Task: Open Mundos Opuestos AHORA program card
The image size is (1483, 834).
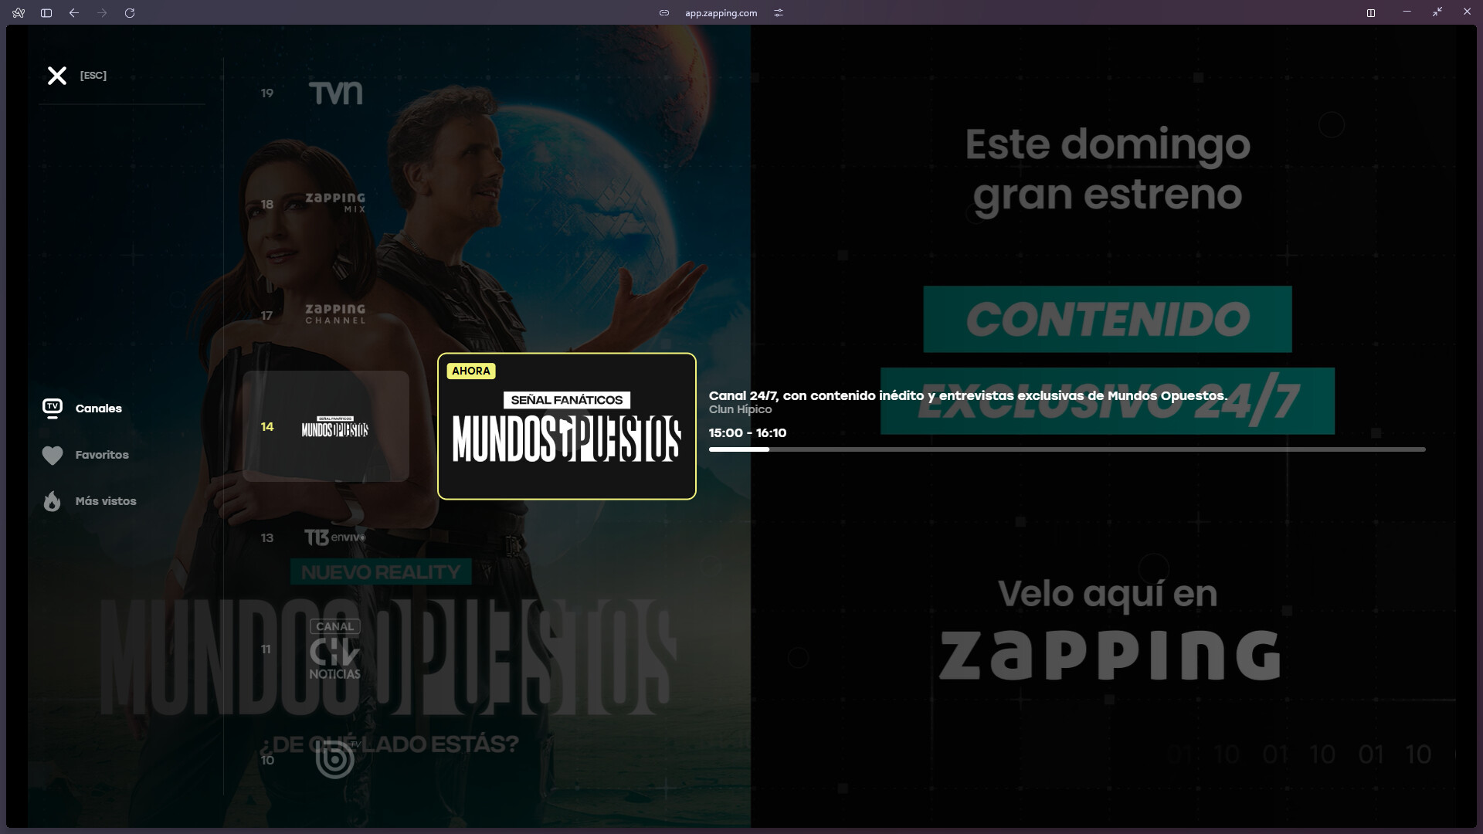Action: tap(566, 426)
